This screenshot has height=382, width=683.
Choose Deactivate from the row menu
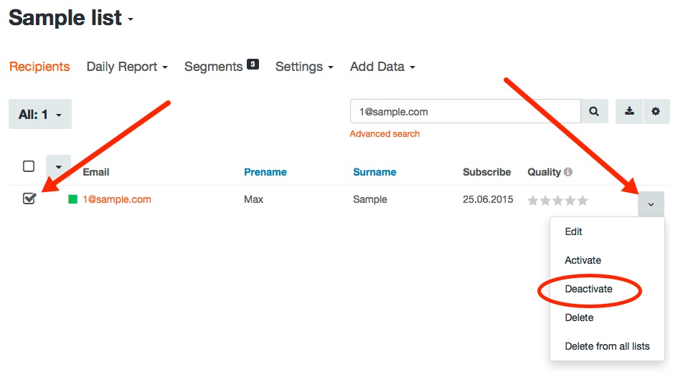click(x=588, y=289)
